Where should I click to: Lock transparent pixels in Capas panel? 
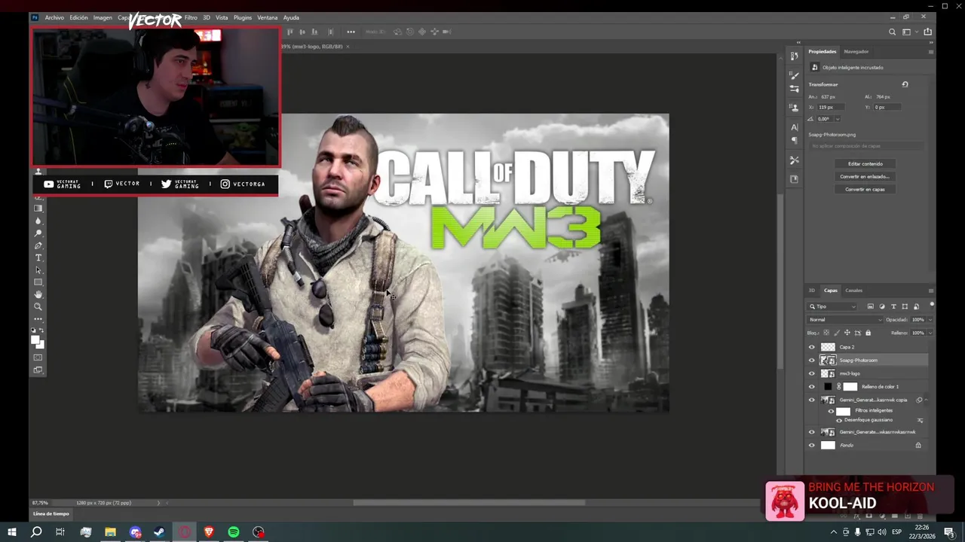[x=826, y=333]
